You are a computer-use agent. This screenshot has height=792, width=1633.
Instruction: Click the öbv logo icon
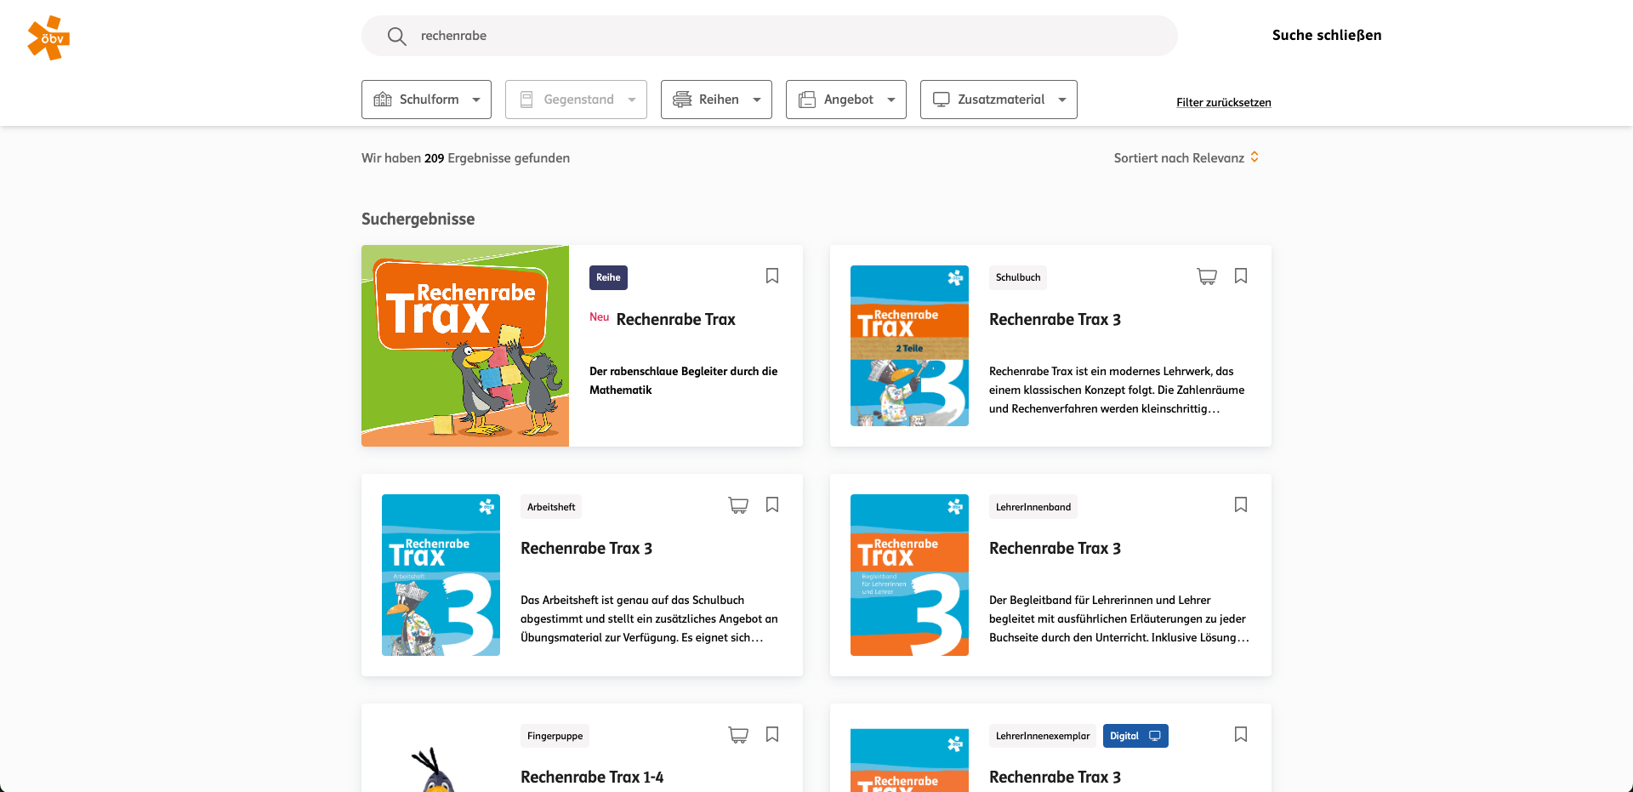click(48, 37)
